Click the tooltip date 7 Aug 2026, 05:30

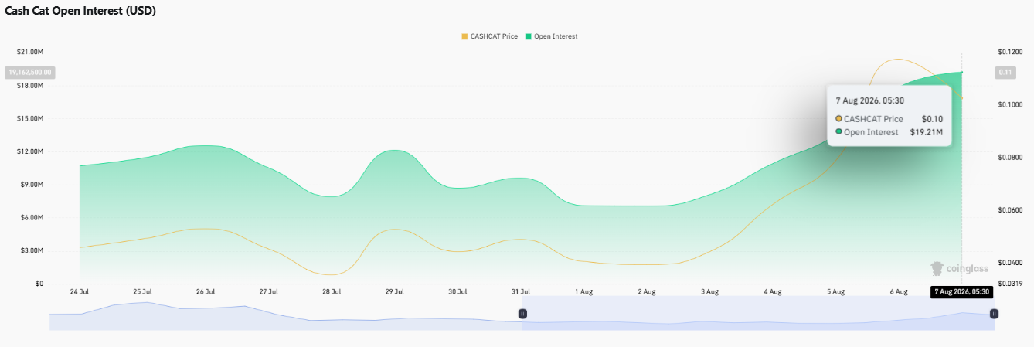pyautogui.click(x=870, y=100)
